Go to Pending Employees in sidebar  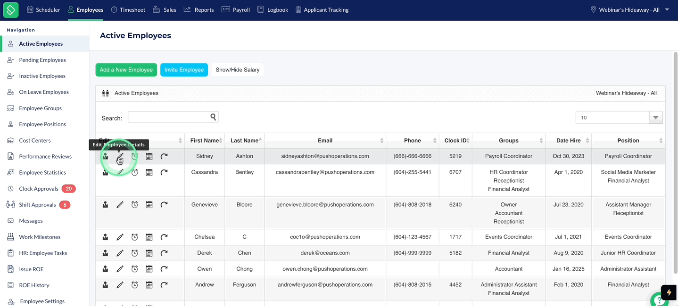click(42, 60)
